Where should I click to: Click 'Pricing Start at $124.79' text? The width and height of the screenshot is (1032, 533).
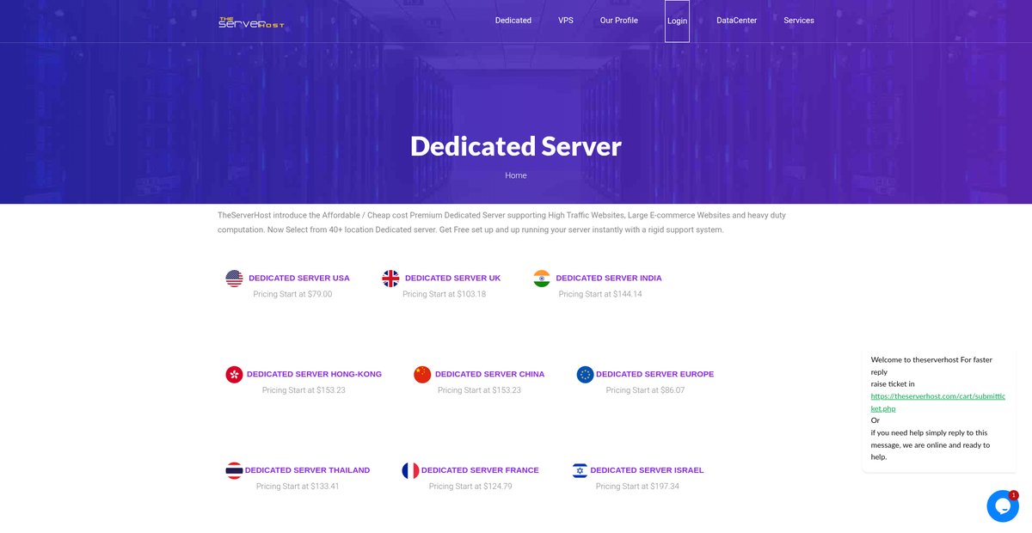[x=470, y=487]
